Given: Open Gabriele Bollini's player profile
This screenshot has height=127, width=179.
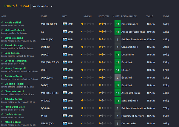Looking at the screenshot, I should point(14,76).
